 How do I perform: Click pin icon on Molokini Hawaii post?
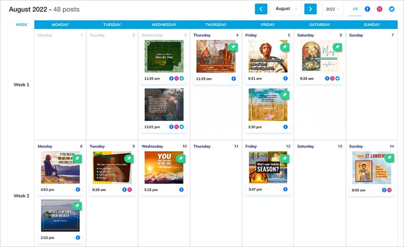tap(77, 206)
